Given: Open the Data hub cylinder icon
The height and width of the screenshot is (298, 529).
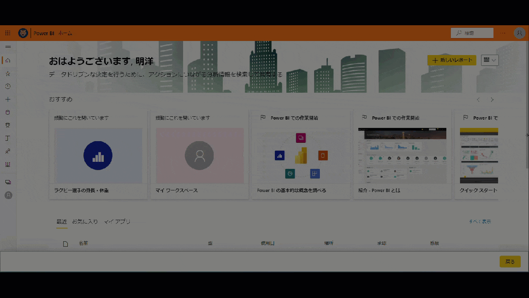Looking at the screenshot, I should (x=8, y=112).
